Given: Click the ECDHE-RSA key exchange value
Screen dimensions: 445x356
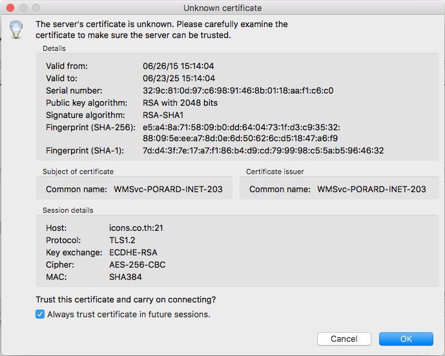Looking at the screenshot, I should click(x=133, y=252).
